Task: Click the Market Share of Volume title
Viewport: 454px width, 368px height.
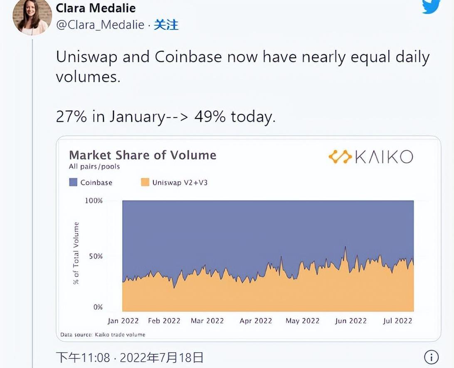Action: coord(143,155)
